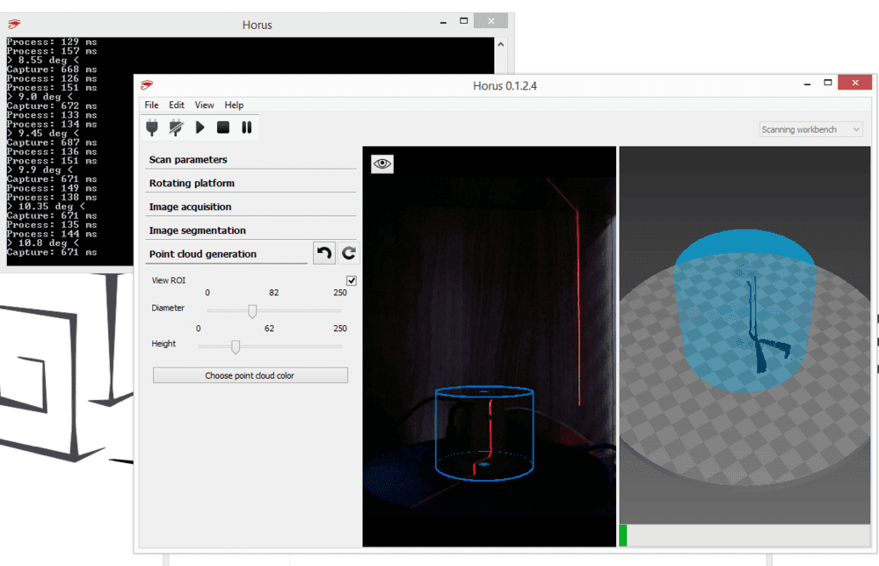The image size is (879, 566).
Task: Click the console window scrollbar up arrow
Action: (501, 44)
